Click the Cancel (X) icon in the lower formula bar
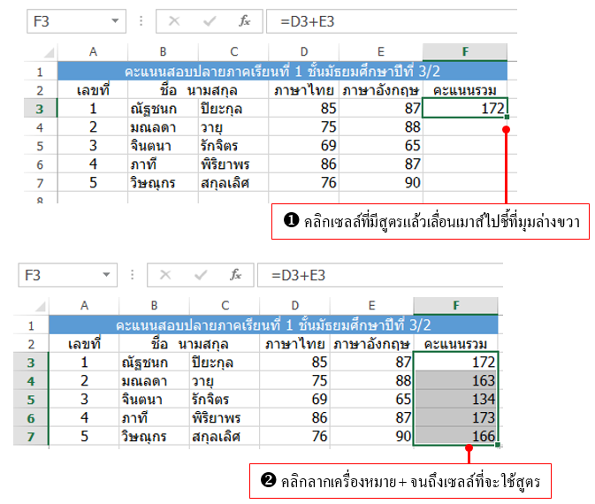The image size is (595, 504). tap(165, 274)
